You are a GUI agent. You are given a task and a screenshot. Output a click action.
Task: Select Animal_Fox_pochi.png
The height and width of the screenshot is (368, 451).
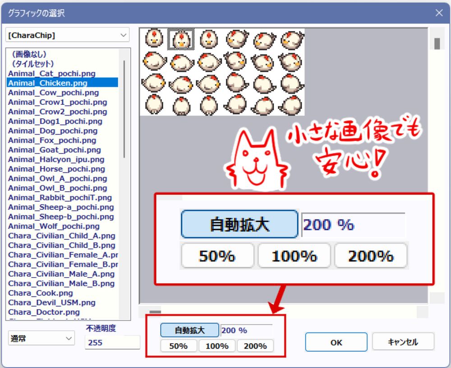point(62,140)
